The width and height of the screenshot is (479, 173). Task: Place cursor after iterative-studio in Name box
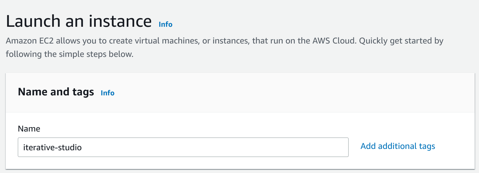[x=83, y=147]
